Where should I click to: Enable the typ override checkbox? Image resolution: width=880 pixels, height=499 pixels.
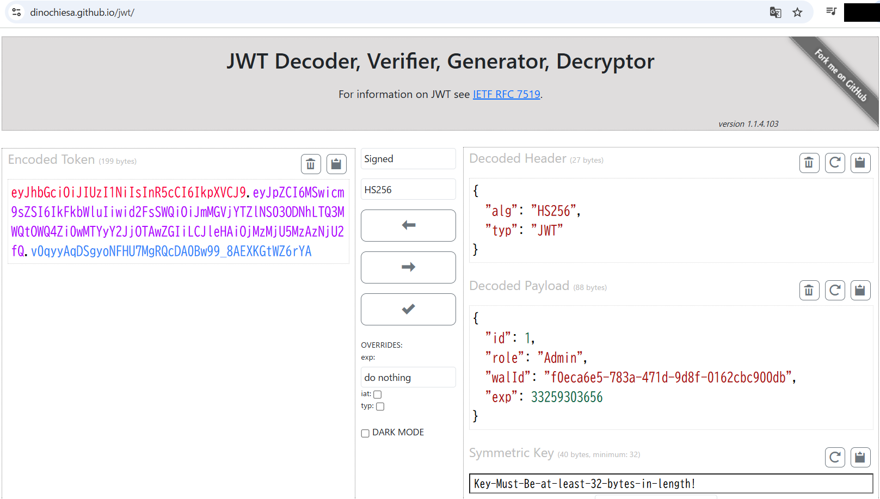[380, 406]
